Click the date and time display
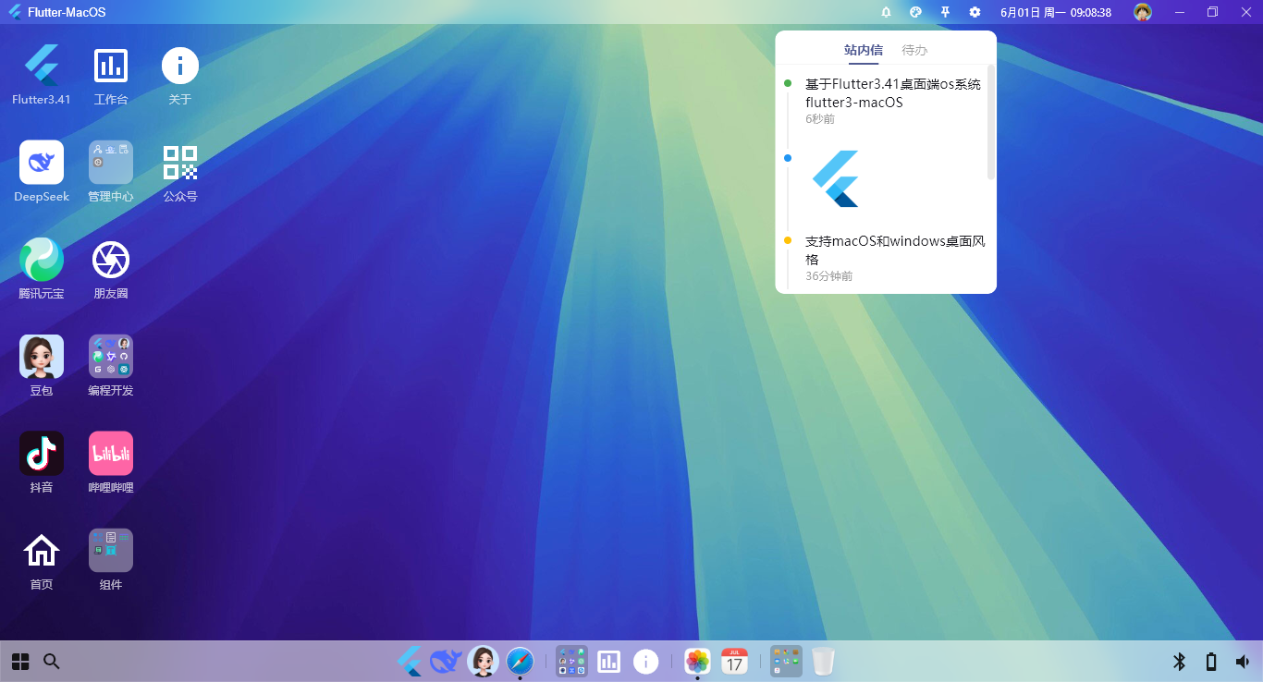Viewport: 1263px width, 682px height. [1056, 12]
